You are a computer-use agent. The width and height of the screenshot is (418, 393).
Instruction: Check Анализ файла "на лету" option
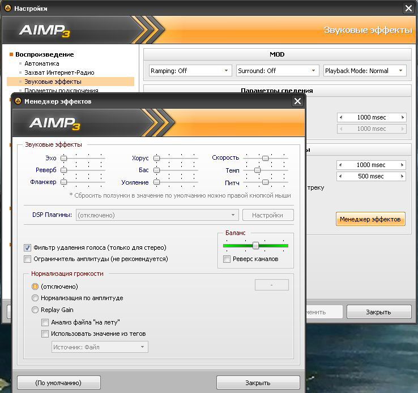45,322
